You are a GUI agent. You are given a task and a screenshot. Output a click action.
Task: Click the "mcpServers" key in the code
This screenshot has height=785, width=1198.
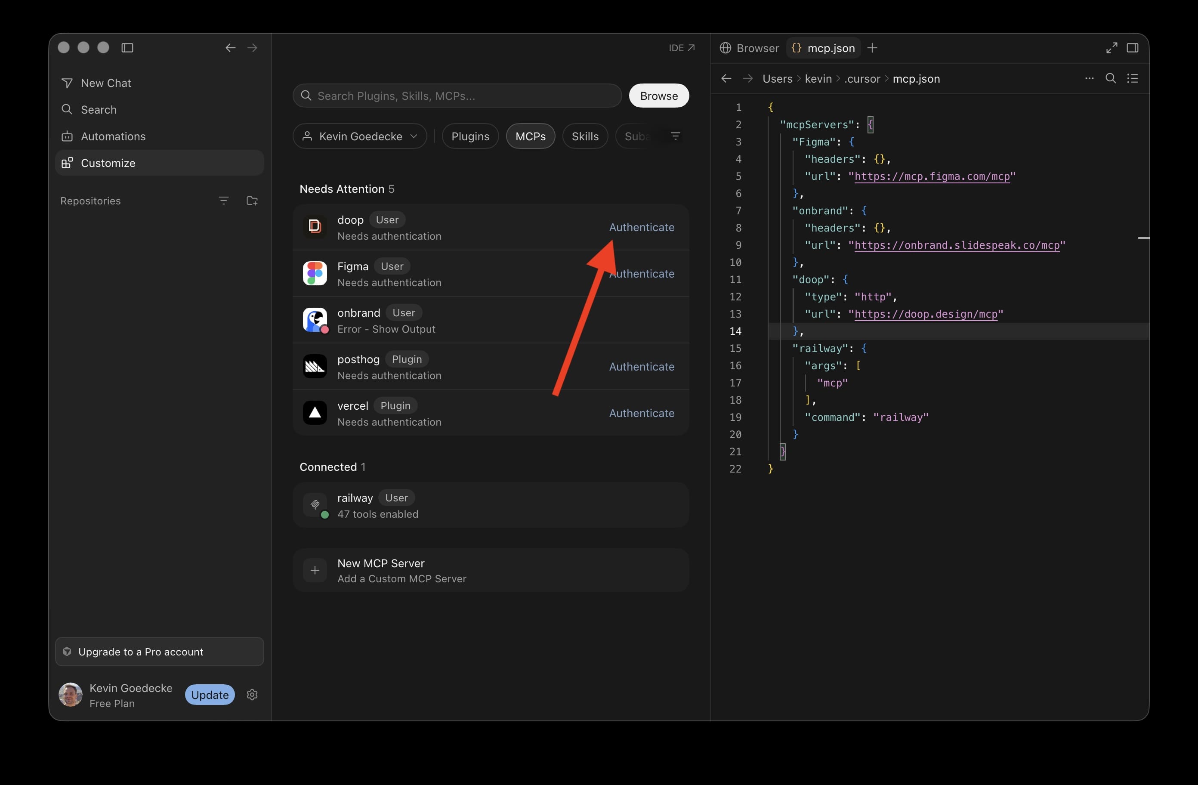816,125
